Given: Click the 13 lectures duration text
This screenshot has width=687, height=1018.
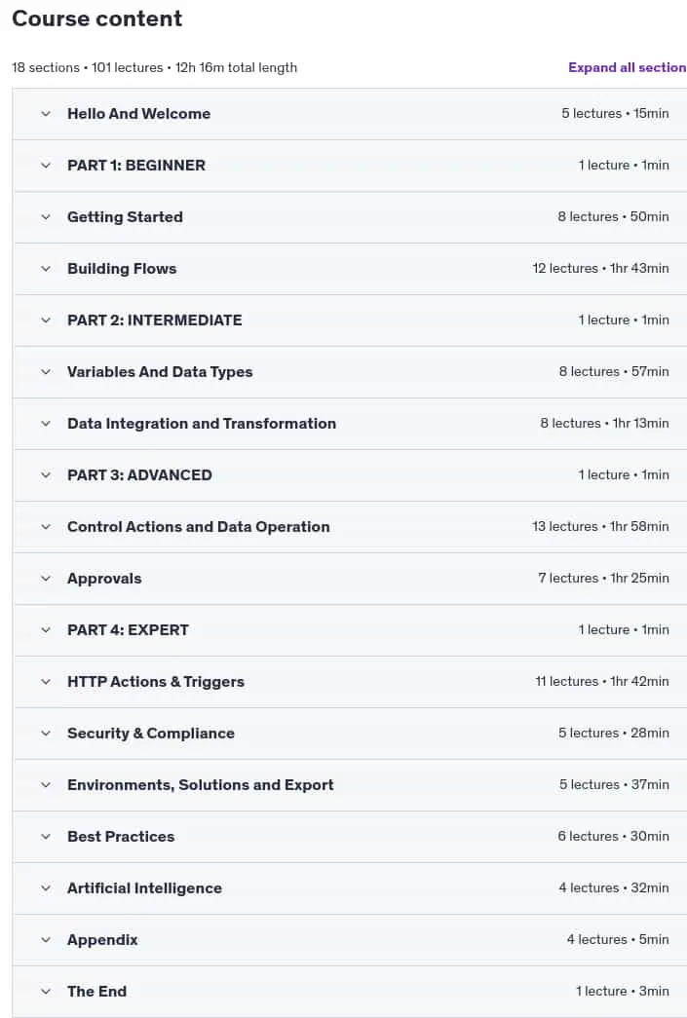Looking at the screenshot, I should [600, 526].
